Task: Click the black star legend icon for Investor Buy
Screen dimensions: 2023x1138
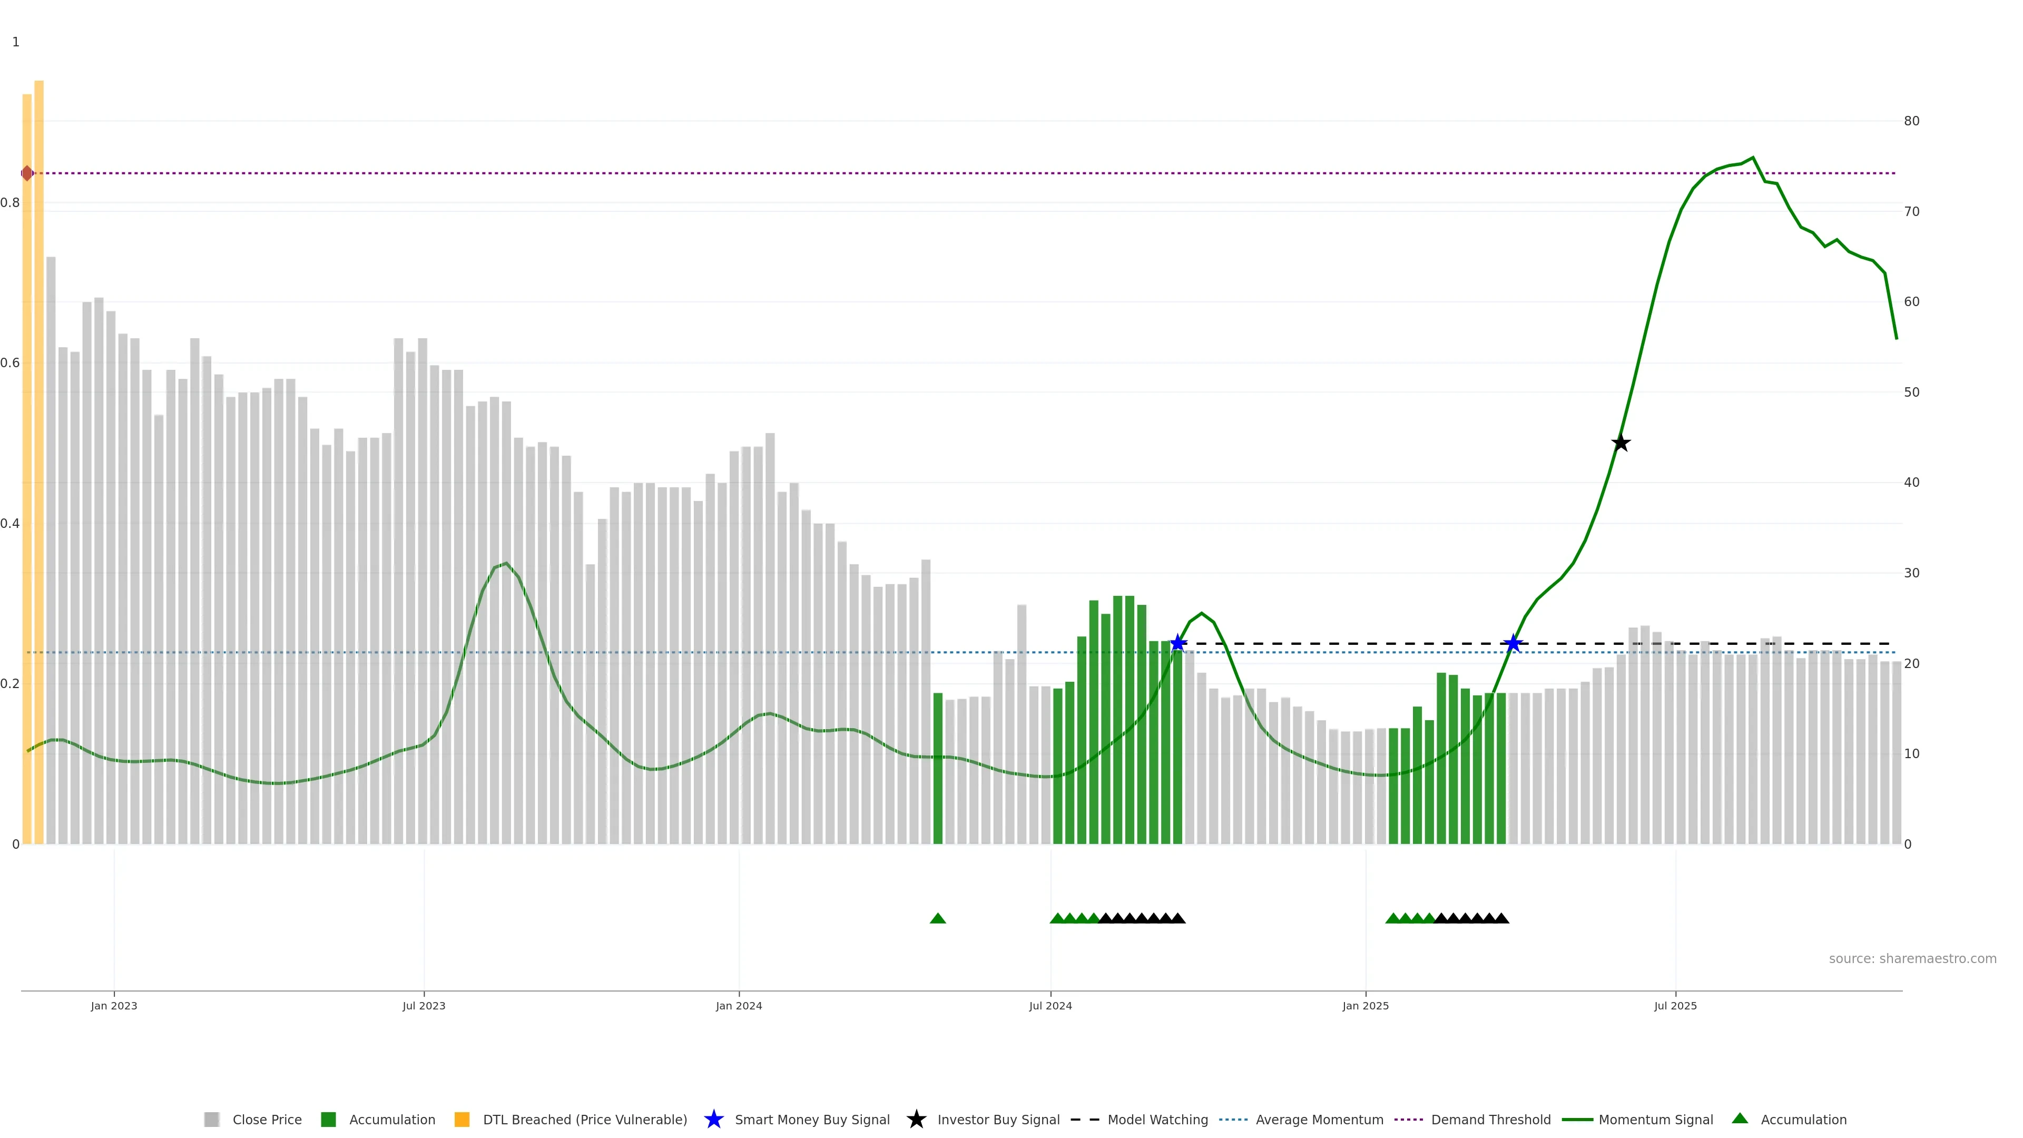Action: 916,1119
